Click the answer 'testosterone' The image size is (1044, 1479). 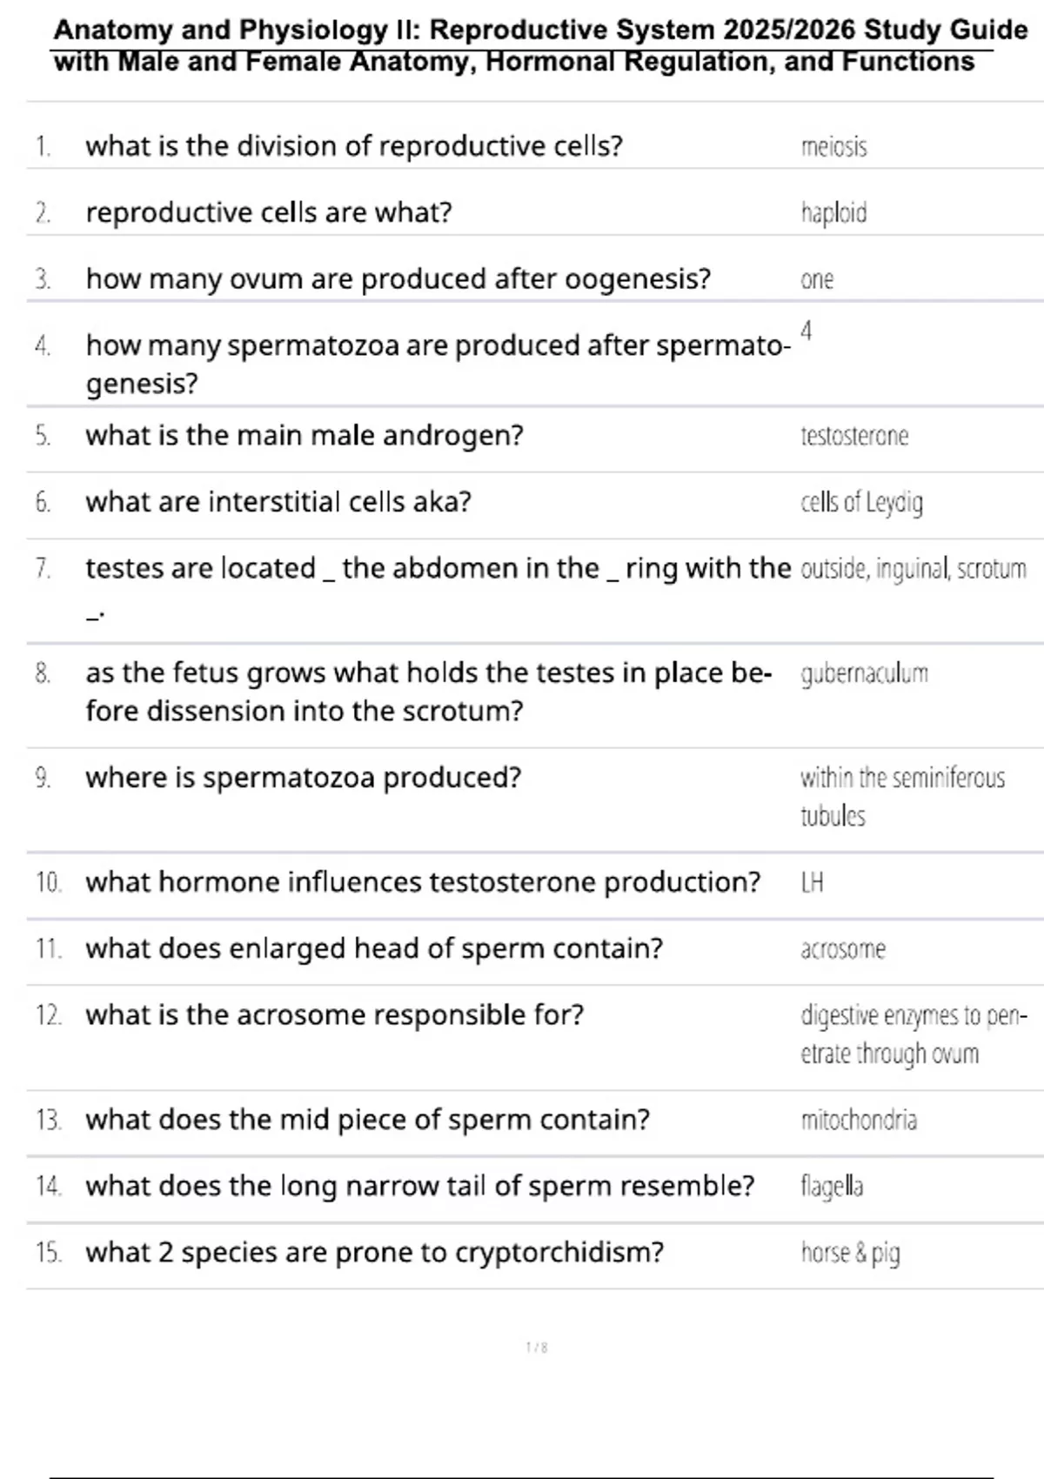pos(854,436)
